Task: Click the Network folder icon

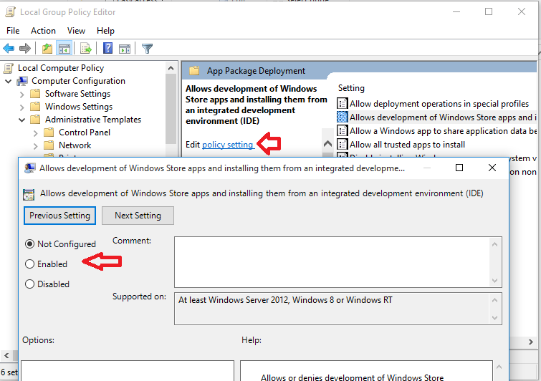Action: click(x=49, y=145)
